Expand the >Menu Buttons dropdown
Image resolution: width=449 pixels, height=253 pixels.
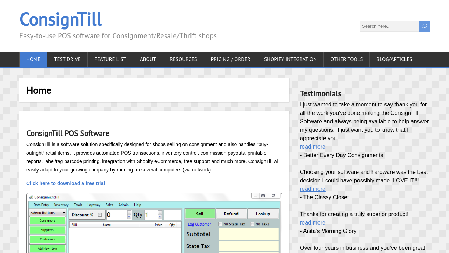(x=48, y=213)
